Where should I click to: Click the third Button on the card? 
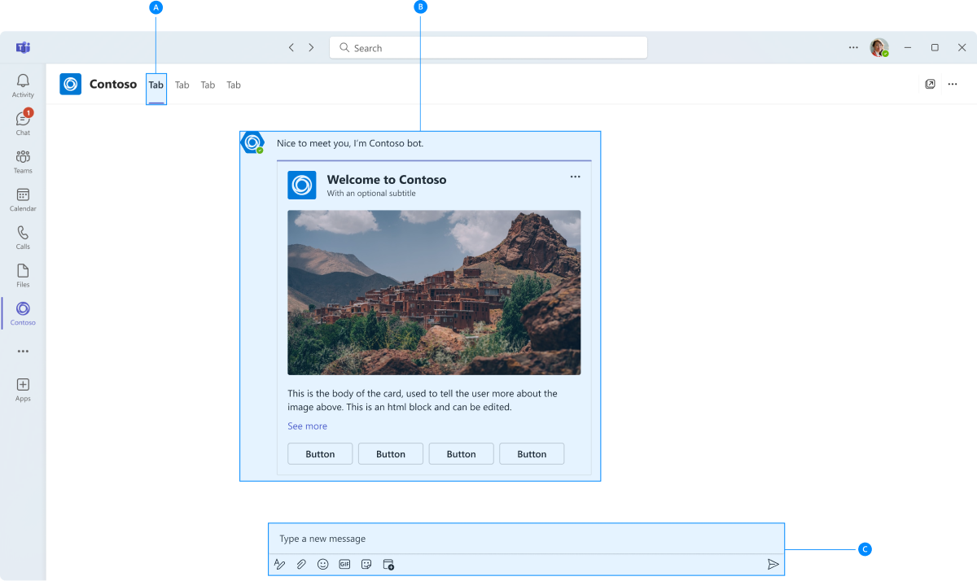(x=461, y=454)
